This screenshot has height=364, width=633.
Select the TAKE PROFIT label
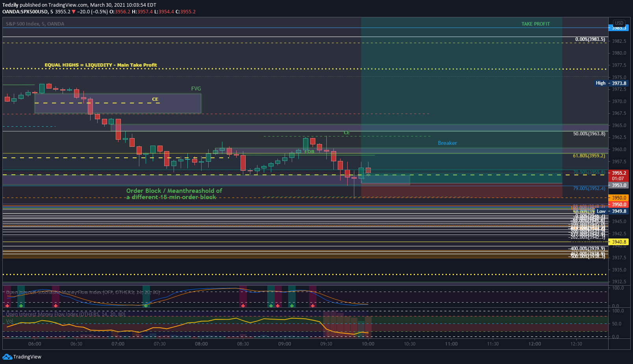pyautogui.click(x=536, y=24)
